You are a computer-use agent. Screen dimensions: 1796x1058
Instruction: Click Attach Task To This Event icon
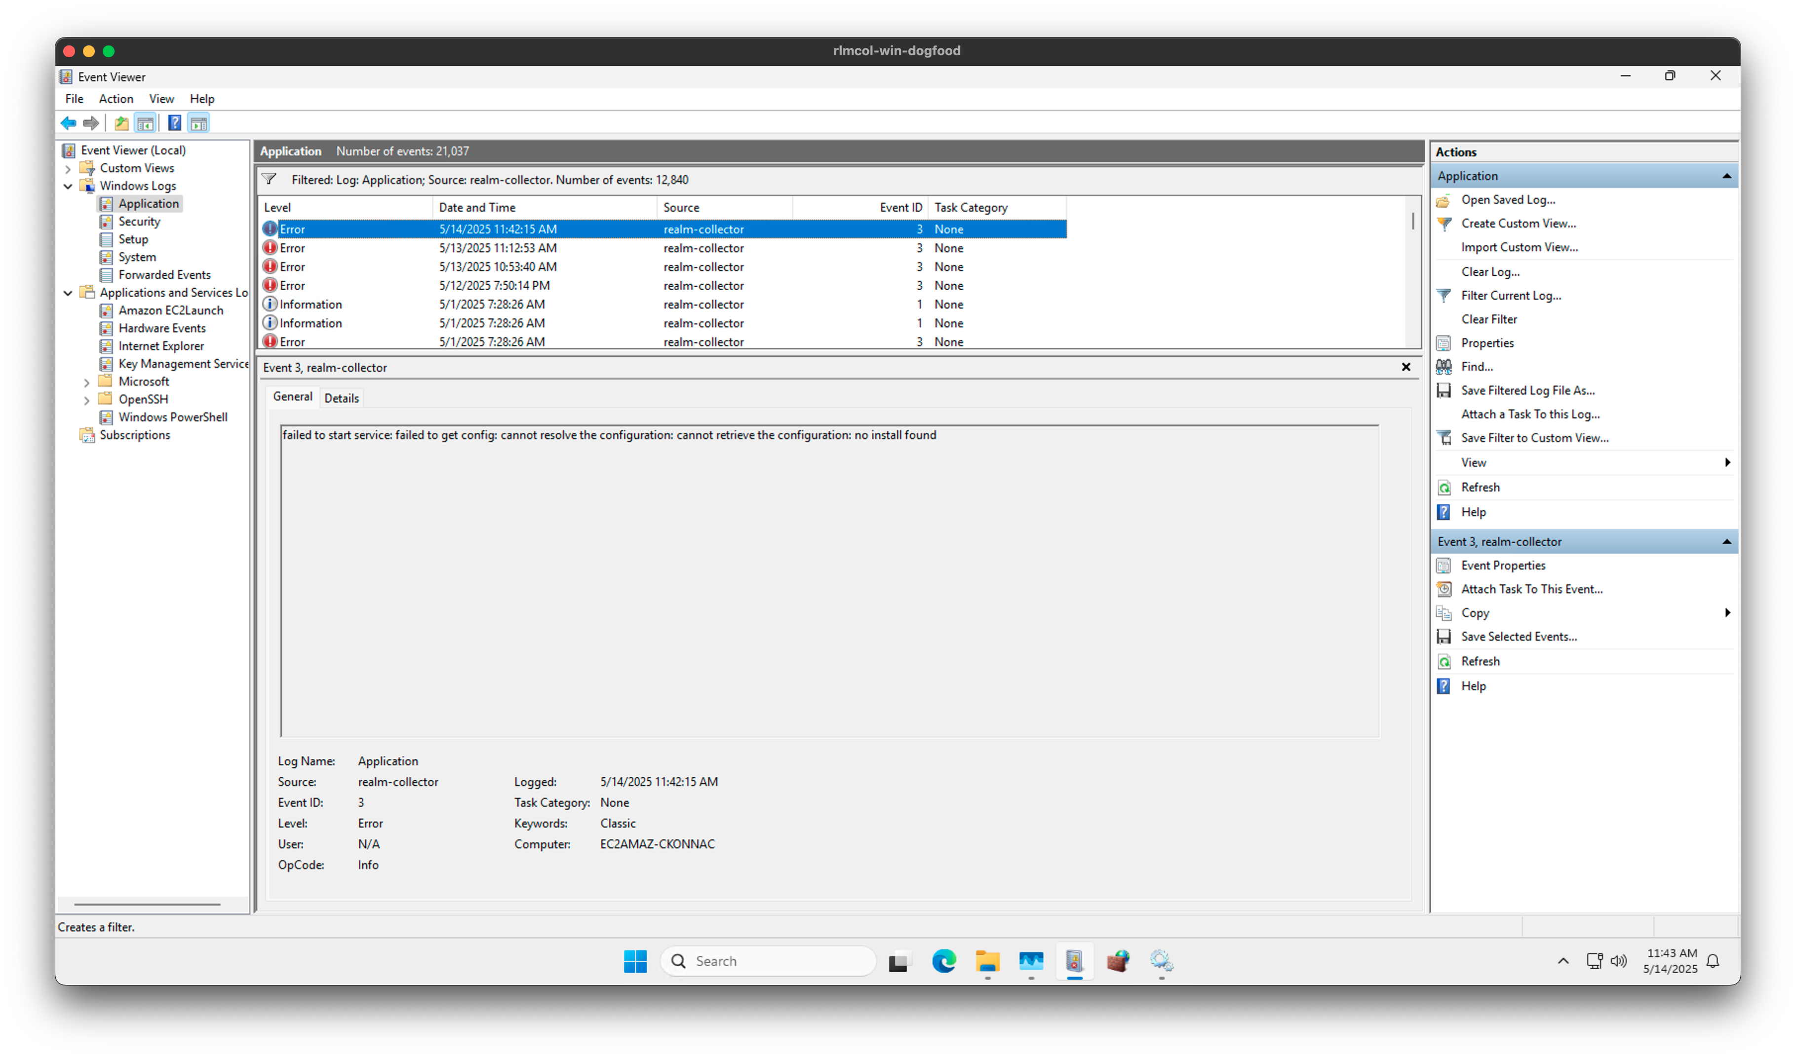coord(1444,590)
